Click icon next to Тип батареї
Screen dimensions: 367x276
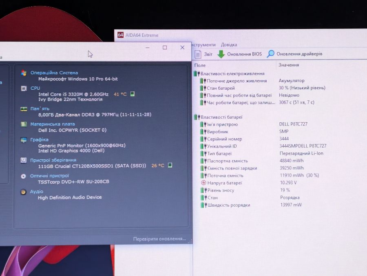(x=203, y=154)
